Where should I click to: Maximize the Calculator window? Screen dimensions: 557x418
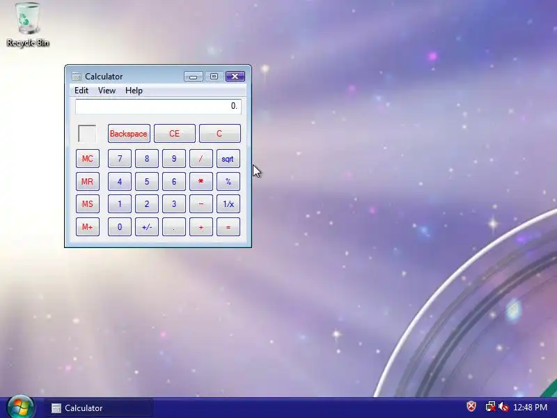214,77
